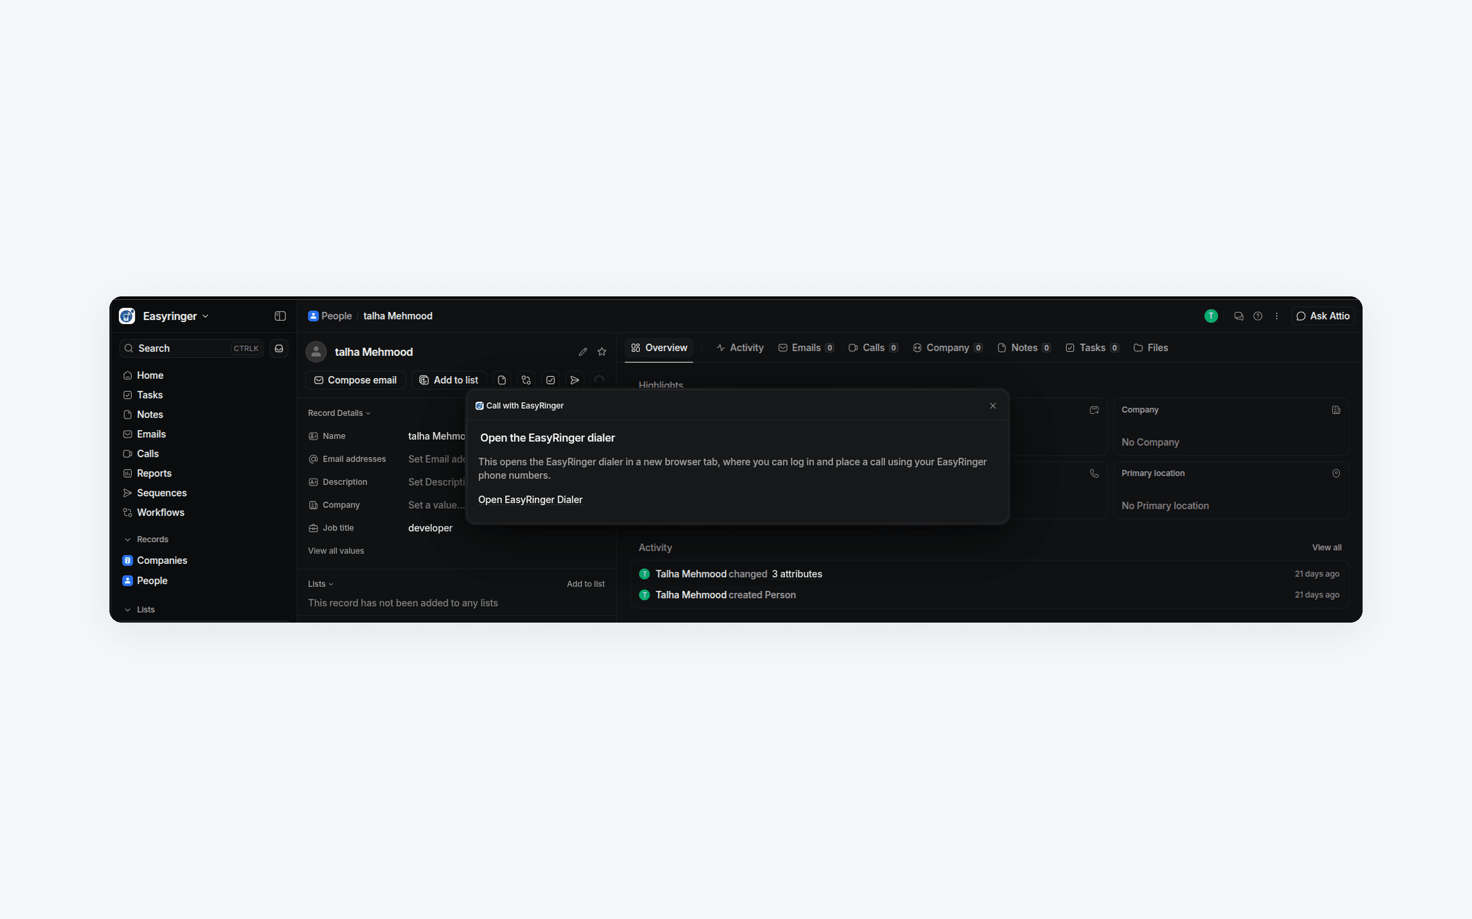Expand the Lists group in the sidebar
The image size is (1472, 919).
[140, 610]
